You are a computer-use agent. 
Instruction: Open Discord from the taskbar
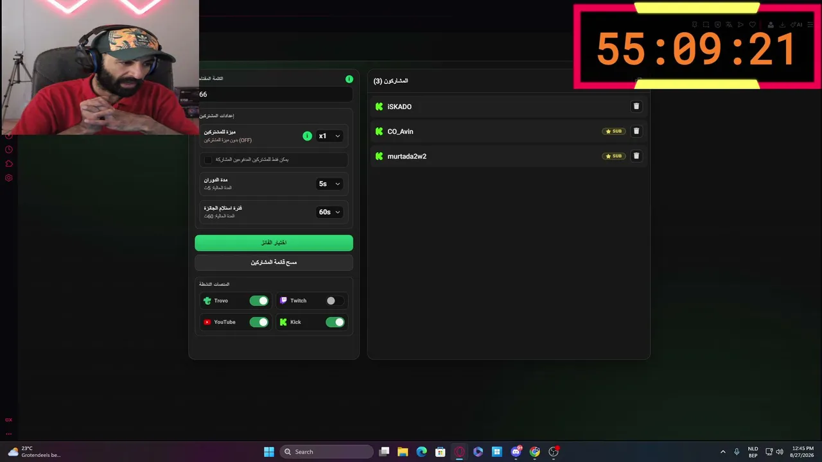pos(516,452)
